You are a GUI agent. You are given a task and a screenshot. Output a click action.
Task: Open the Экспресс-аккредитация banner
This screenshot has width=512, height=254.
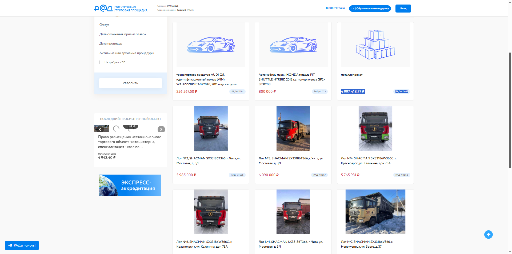pos(130,185)
